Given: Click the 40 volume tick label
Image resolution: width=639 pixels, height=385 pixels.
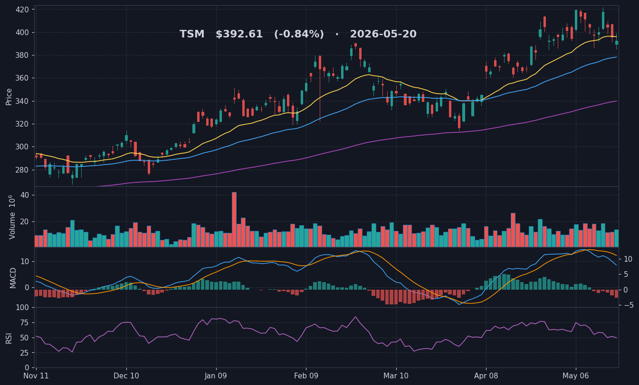Looking at the screenshot, I should (x=25, y=195).
